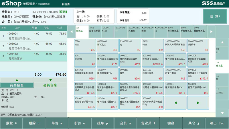
Task: Click the 营业员 l button
Action: (x=148, y=123)
